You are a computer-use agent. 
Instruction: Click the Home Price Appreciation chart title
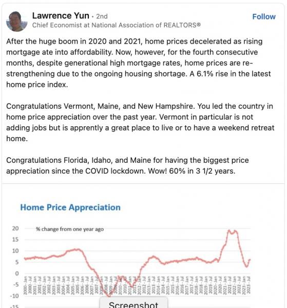click(70, 207)
